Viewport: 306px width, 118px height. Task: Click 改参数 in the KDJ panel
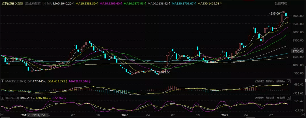259,98
